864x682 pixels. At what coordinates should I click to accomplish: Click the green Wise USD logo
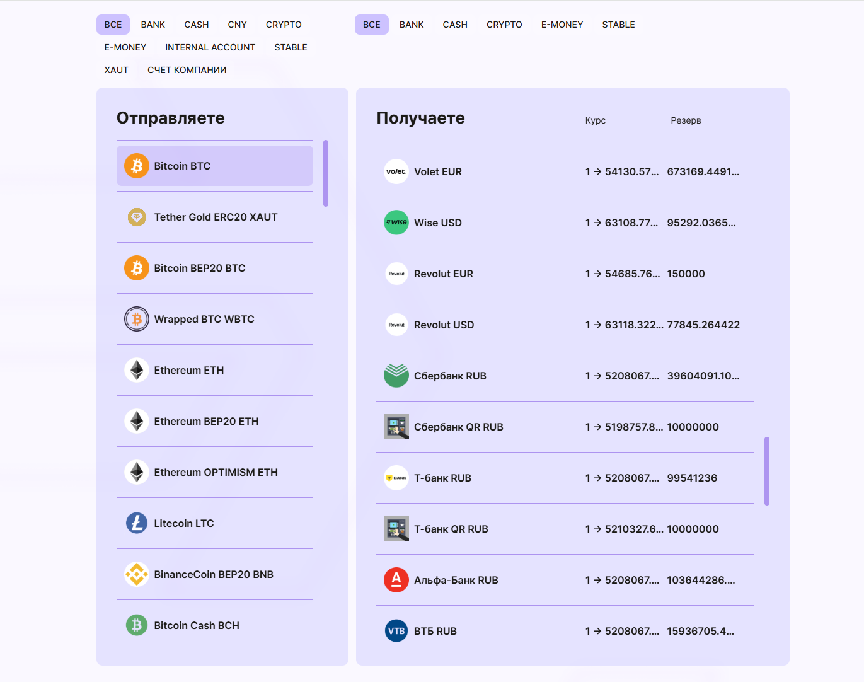[396, 223]
